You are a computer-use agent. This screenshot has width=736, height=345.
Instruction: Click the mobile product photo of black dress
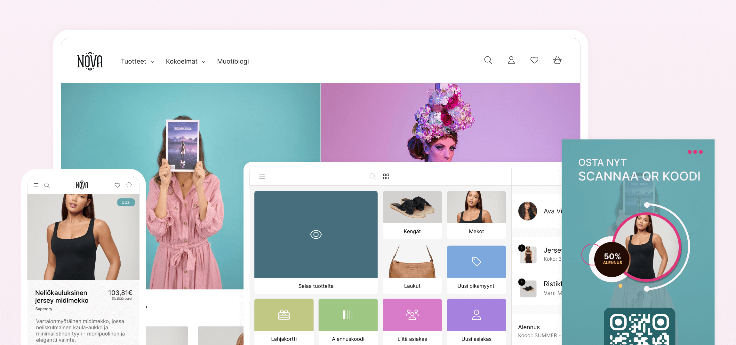click(x=83, y=237)
